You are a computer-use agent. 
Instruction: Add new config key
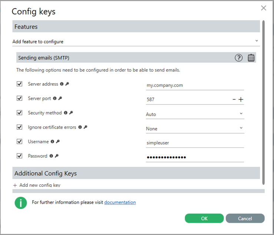pyautogui.click(x=37, y=185)
